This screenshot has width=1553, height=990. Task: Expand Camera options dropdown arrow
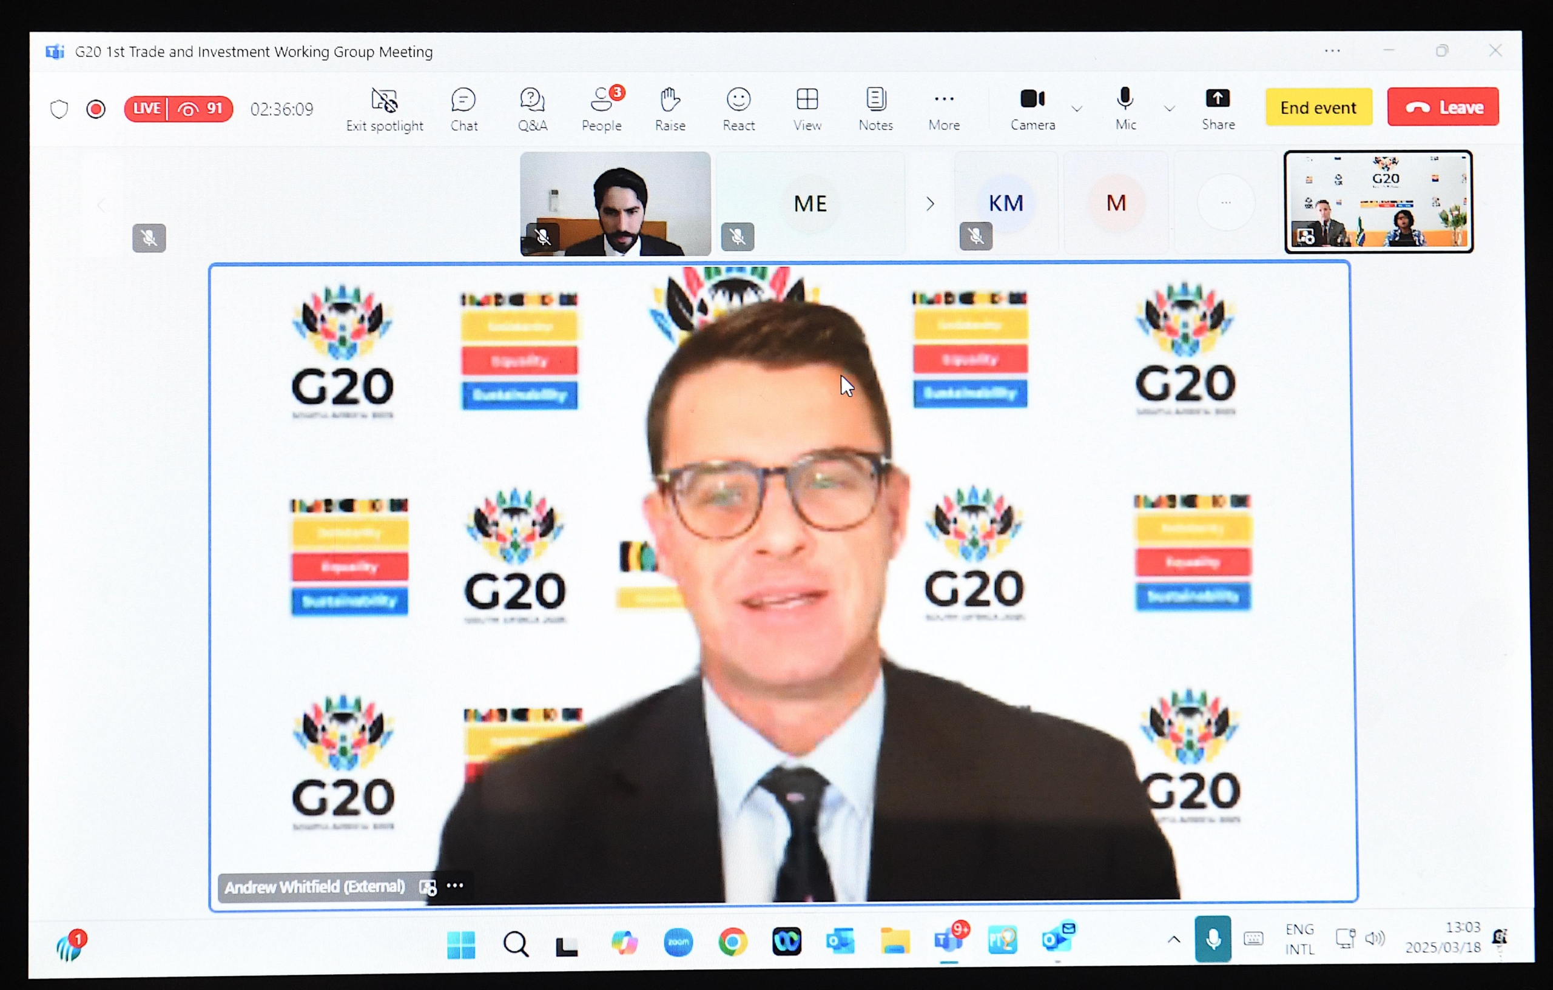coord(1076,109)
